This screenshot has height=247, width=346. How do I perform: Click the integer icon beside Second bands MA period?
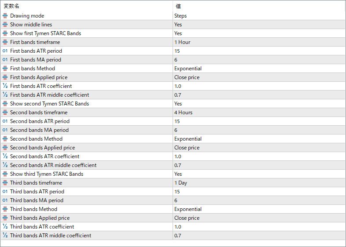(5, 130)
